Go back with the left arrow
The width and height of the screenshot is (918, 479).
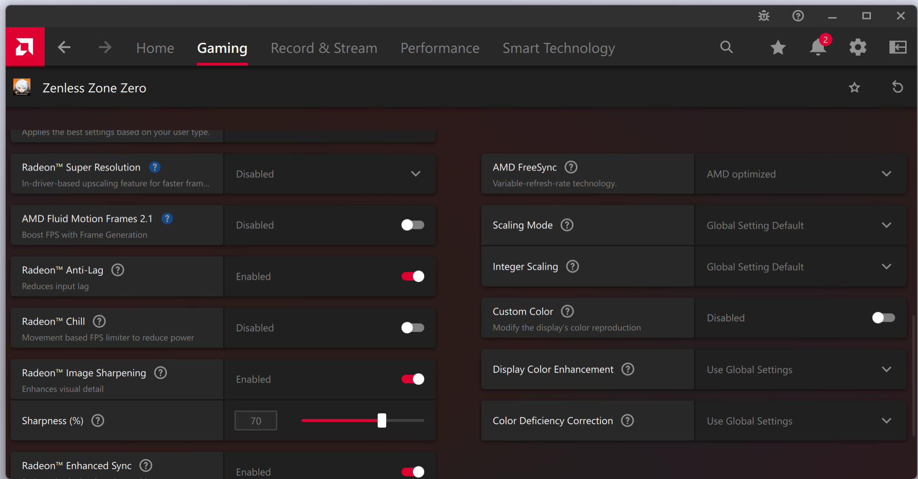coord(64,47)
